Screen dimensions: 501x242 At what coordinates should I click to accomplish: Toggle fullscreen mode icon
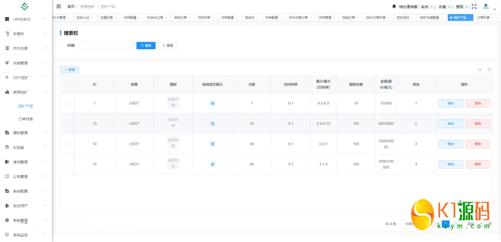pos(474,6)
